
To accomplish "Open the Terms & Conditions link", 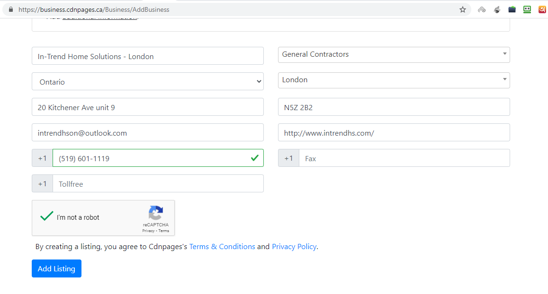I will pos(222,247).
